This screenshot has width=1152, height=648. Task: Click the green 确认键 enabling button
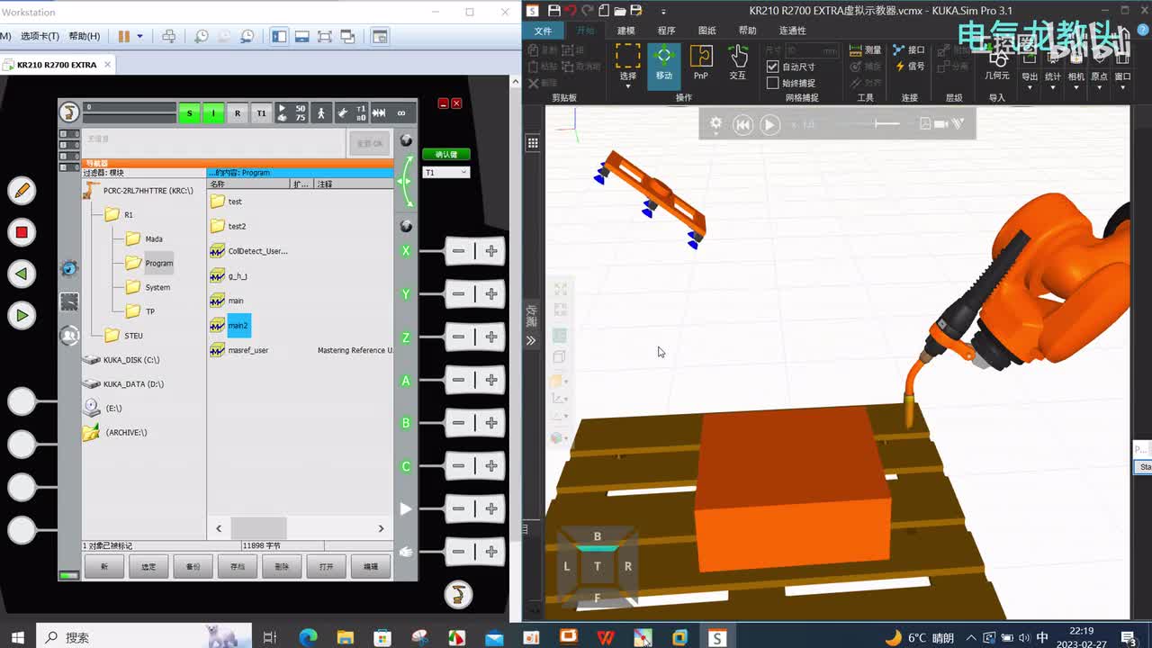pyautogui.click(x=446, y=155)
